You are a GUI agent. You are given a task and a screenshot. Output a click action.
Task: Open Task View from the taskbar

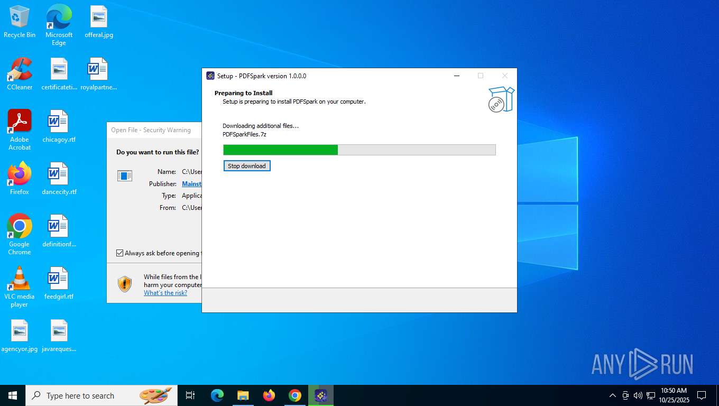point(190,395)
